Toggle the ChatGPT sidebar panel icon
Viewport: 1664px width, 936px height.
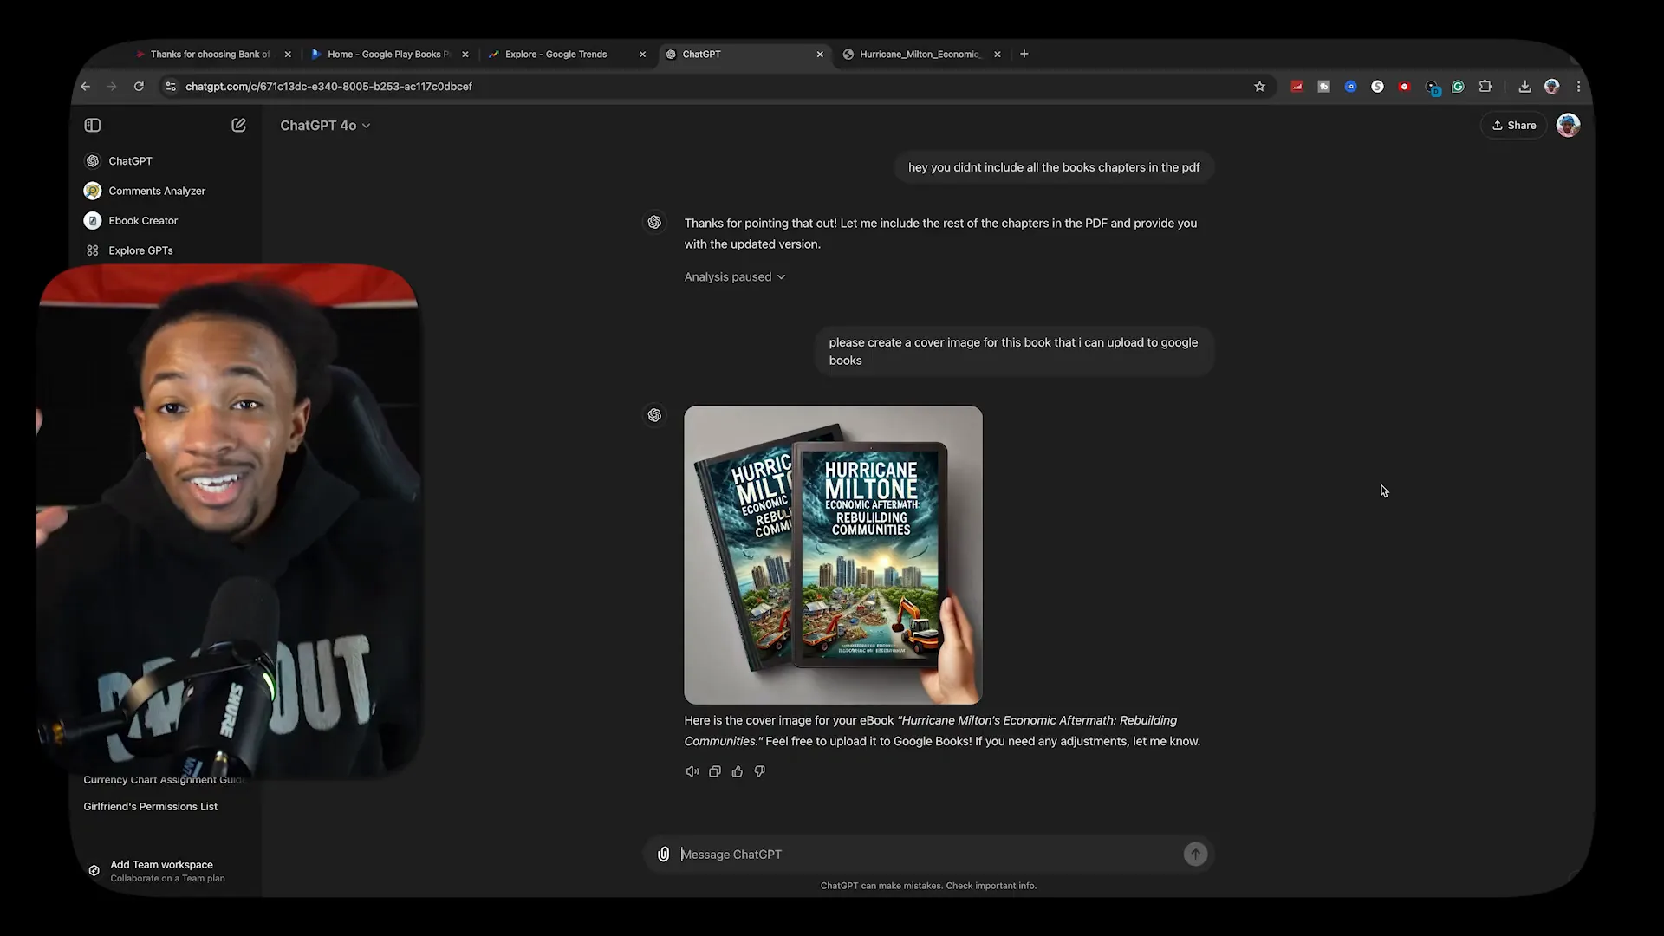[x=93, y=126]
